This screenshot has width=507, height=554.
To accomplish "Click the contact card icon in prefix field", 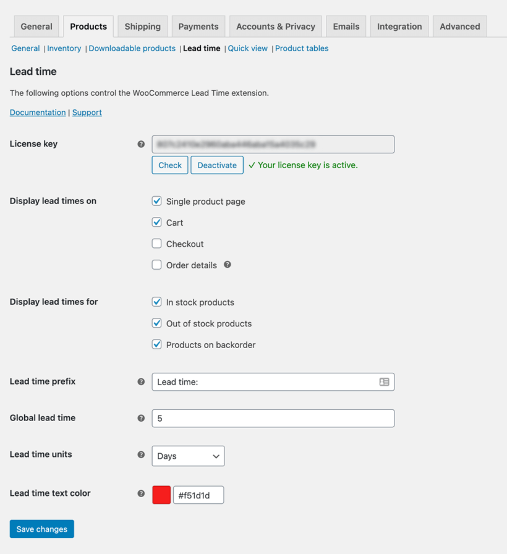I will 385,382.
